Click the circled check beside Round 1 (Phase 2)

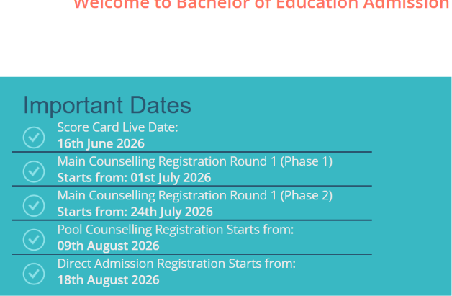click(34, 206)
